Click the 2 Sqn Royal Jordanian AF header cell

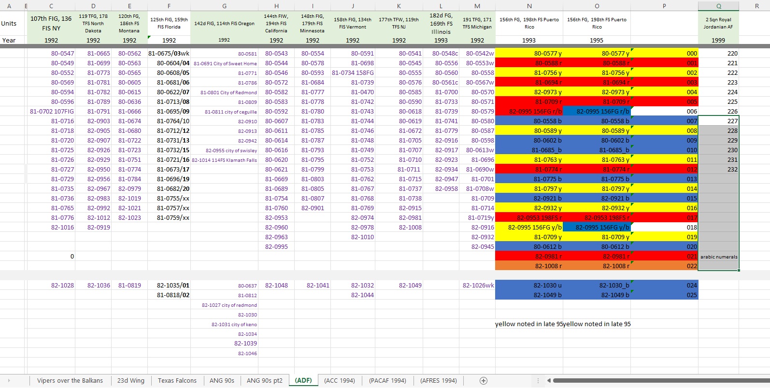click(718, 23)
